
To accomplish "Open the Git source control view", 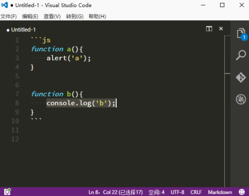I will point(241,77).
